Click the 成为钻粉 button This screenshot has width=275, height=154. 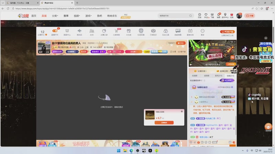pyautogui.click(x=227, y=80)
